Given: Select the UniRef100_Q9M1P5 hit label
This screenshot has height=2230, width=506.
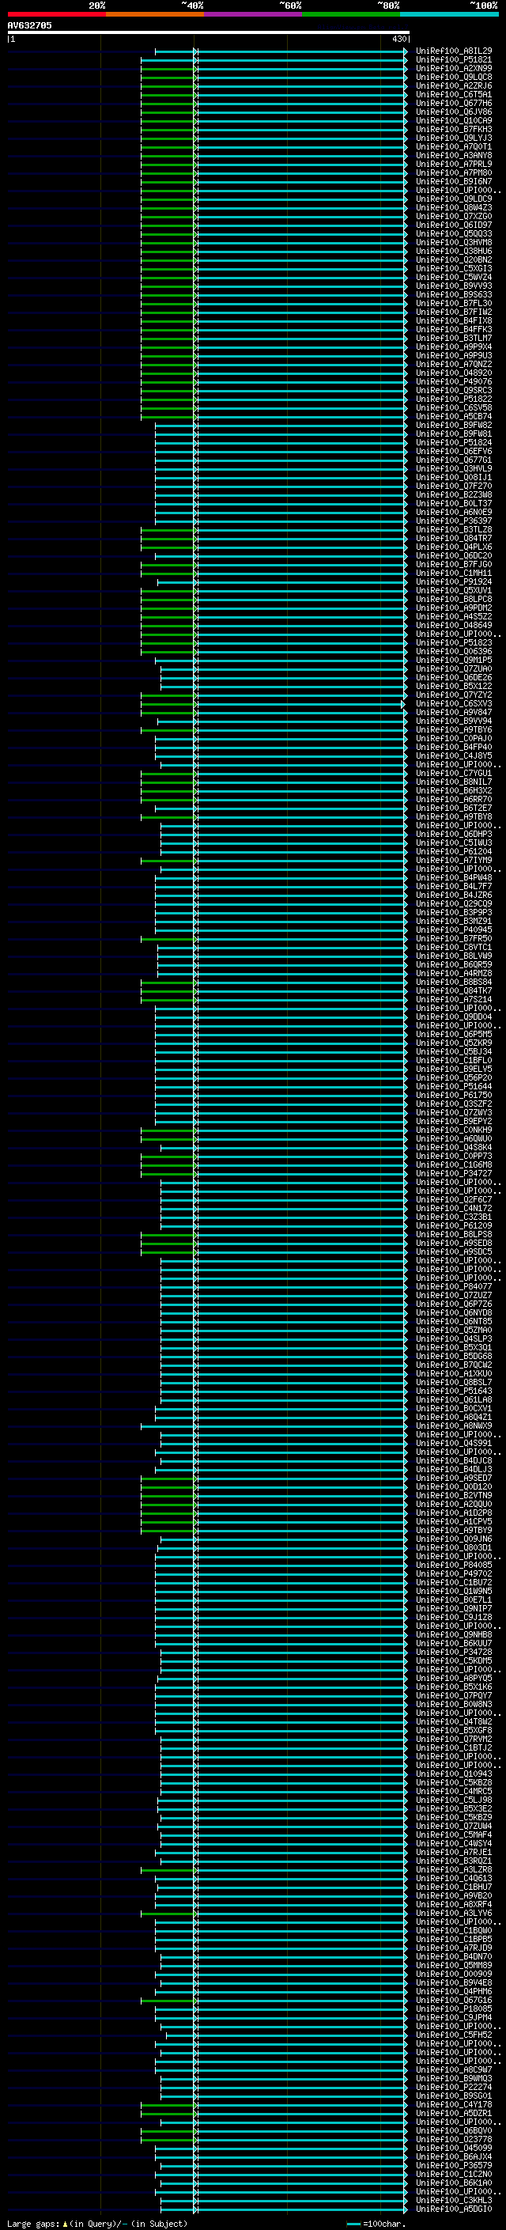Looking at the screenshot, I should coord(453,661).
